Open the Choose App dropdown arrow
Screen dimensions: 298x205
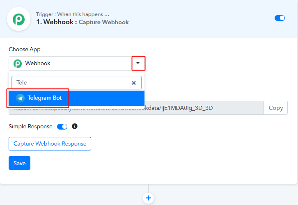coord(138,63)
